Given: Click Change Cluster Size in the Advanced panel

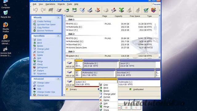Looking at the screenshot, I should click(46, 92).
